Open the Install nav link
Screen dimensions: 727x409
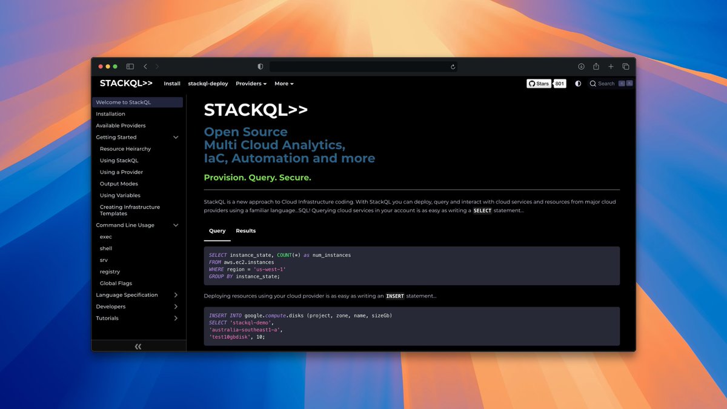tap(172, 84)
